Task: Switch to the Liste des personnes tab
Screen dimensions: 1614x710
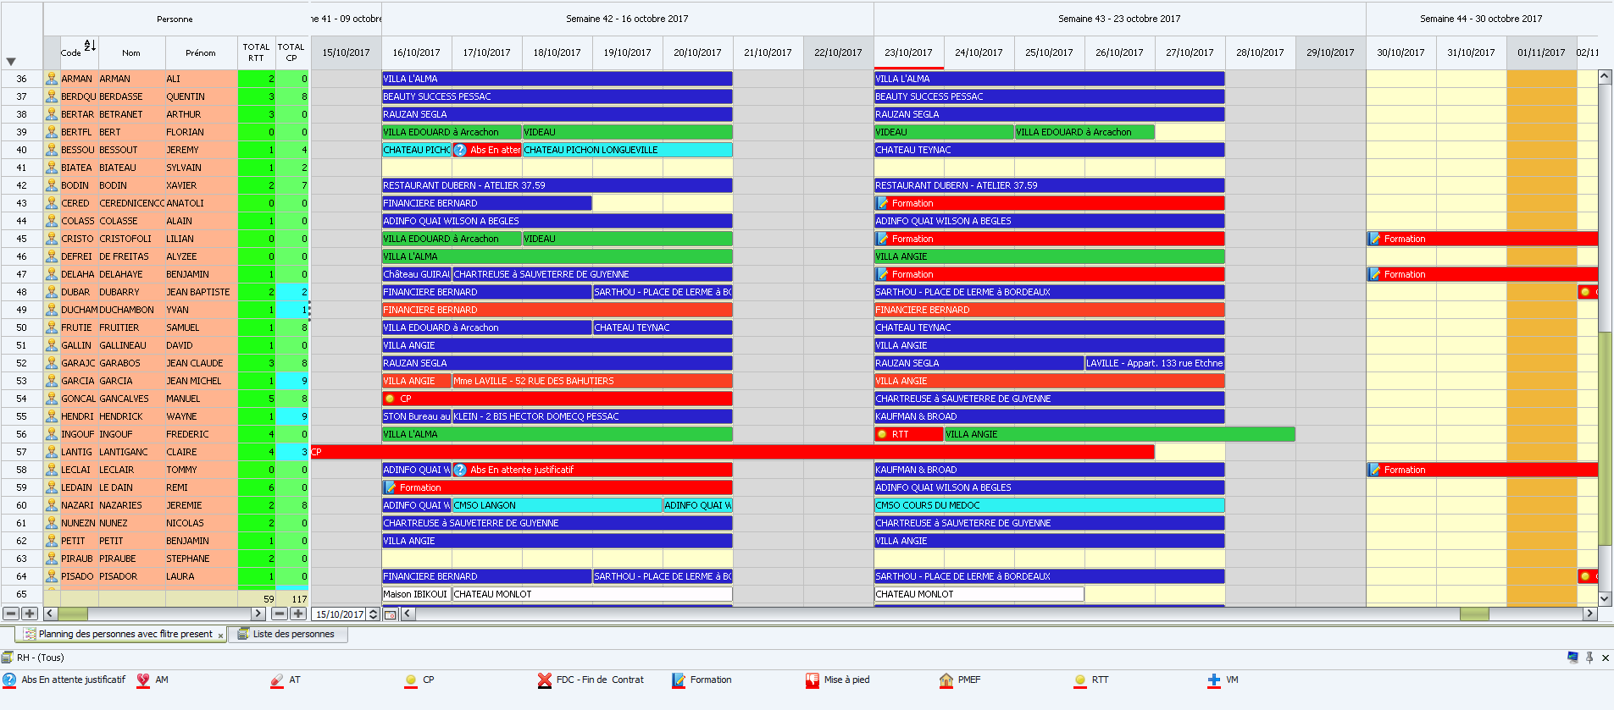Action: click(x=288, y=634)
